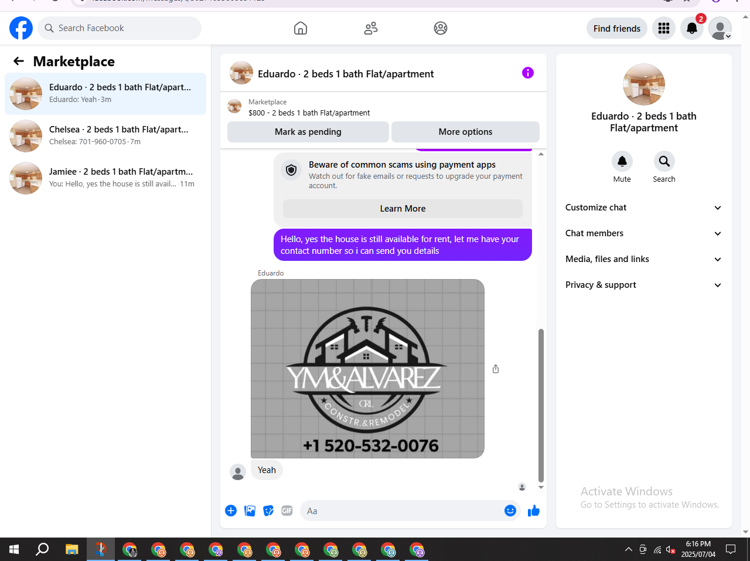Open the Chelsea conversation in the list
The image size is (750, 561).
point(105,136)
